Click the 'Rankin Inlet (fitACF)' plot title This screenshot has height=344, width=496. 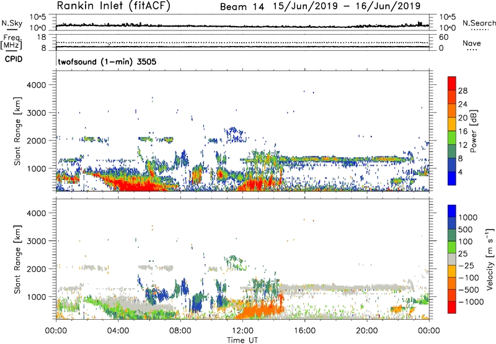click(113, 6)
